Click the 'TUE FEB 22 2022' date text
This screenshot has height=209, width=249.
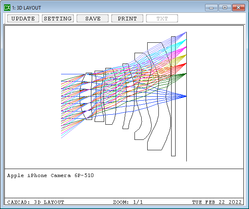217,202
